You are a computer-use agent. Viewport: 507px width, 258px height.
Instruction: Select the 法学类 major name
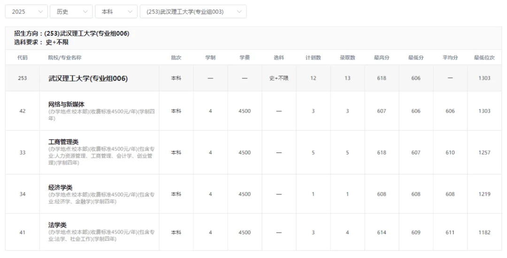[57, 225]
